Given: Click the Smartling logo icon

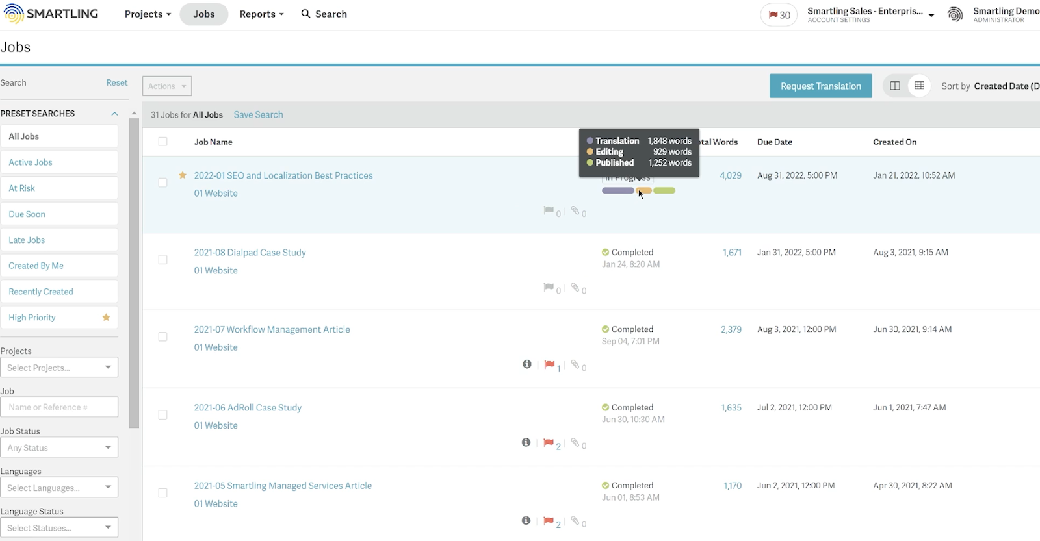Looking at the screenshot, I should click(14, 14).
